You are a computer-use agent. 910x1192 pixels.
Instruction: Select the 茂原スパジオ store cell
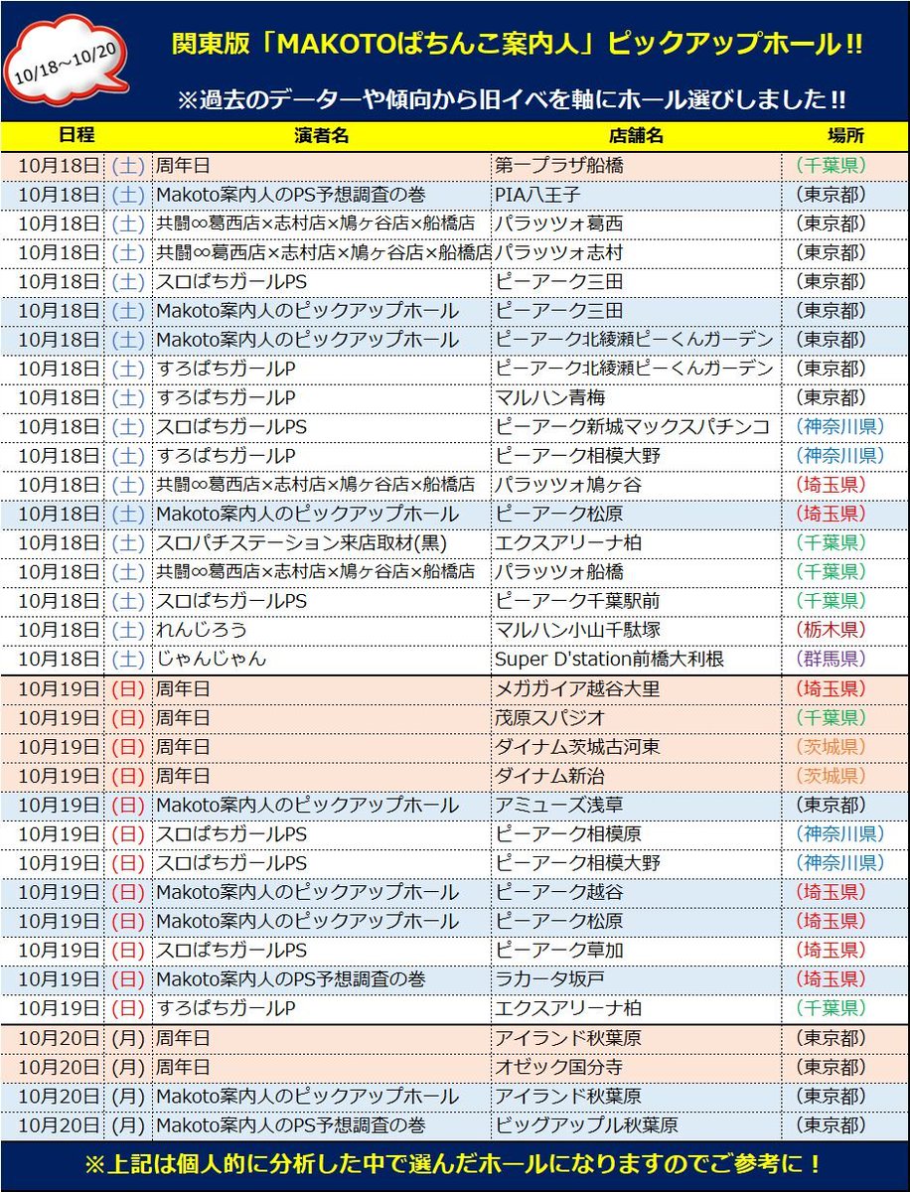[636, 717]
